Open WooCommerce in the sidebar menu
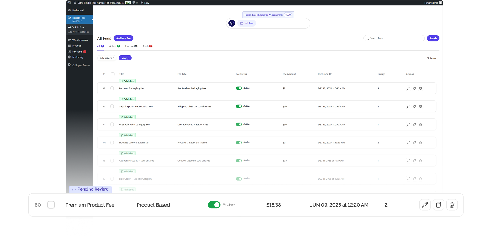Screen dimensions: 492x236 click(80, 40)
